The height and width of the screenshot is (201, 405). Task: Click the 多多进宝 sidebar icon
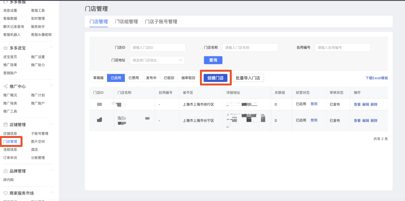(5, 48)
